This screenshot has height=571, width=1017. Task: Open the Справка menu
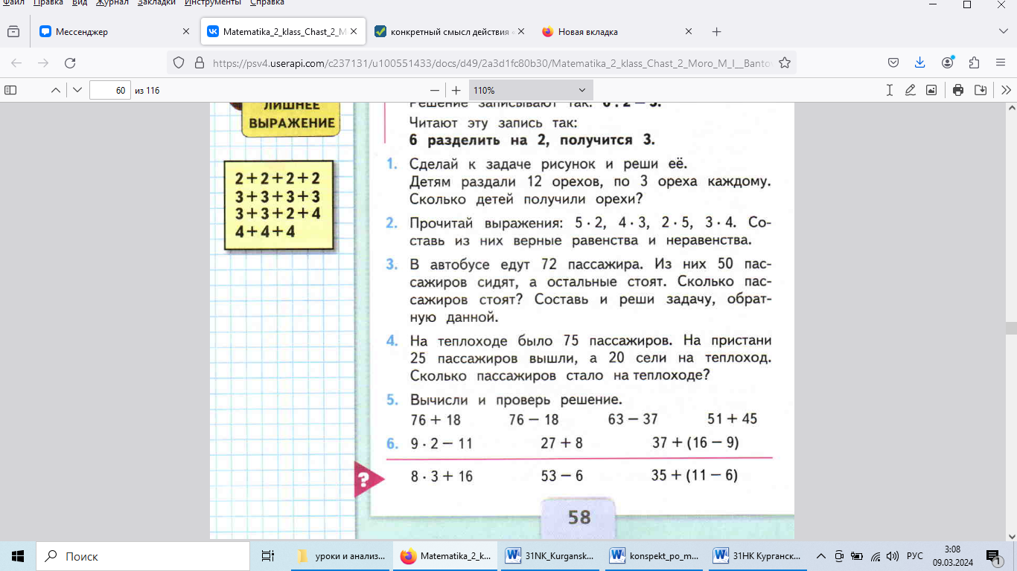[x=267, y=3]
